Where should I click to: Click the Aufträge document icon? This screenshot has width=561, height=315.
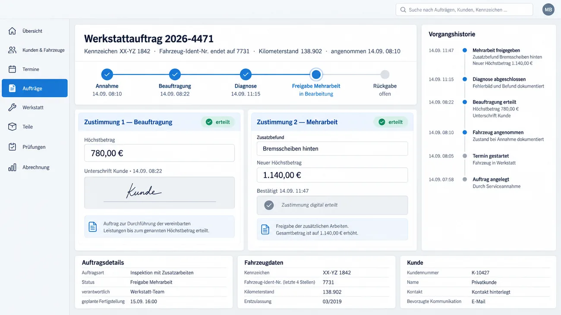pos(12,88)
